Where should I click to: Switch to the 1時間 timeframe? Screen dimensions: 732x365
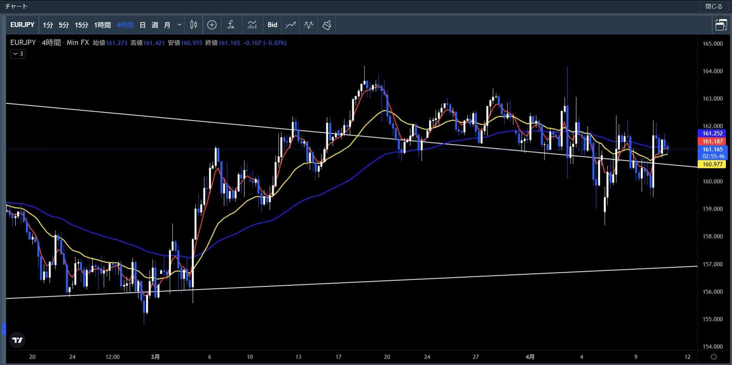click(x=103, y=25)
